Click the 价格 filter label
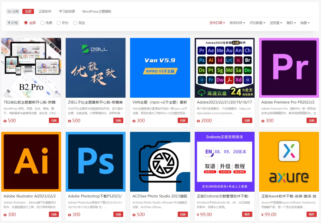Screen dimensions: 321x223 click(13, 23)
